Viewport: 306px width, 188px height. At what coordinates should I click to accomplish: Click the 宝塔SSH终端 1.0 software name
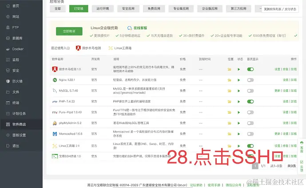[x=70, y=156]
